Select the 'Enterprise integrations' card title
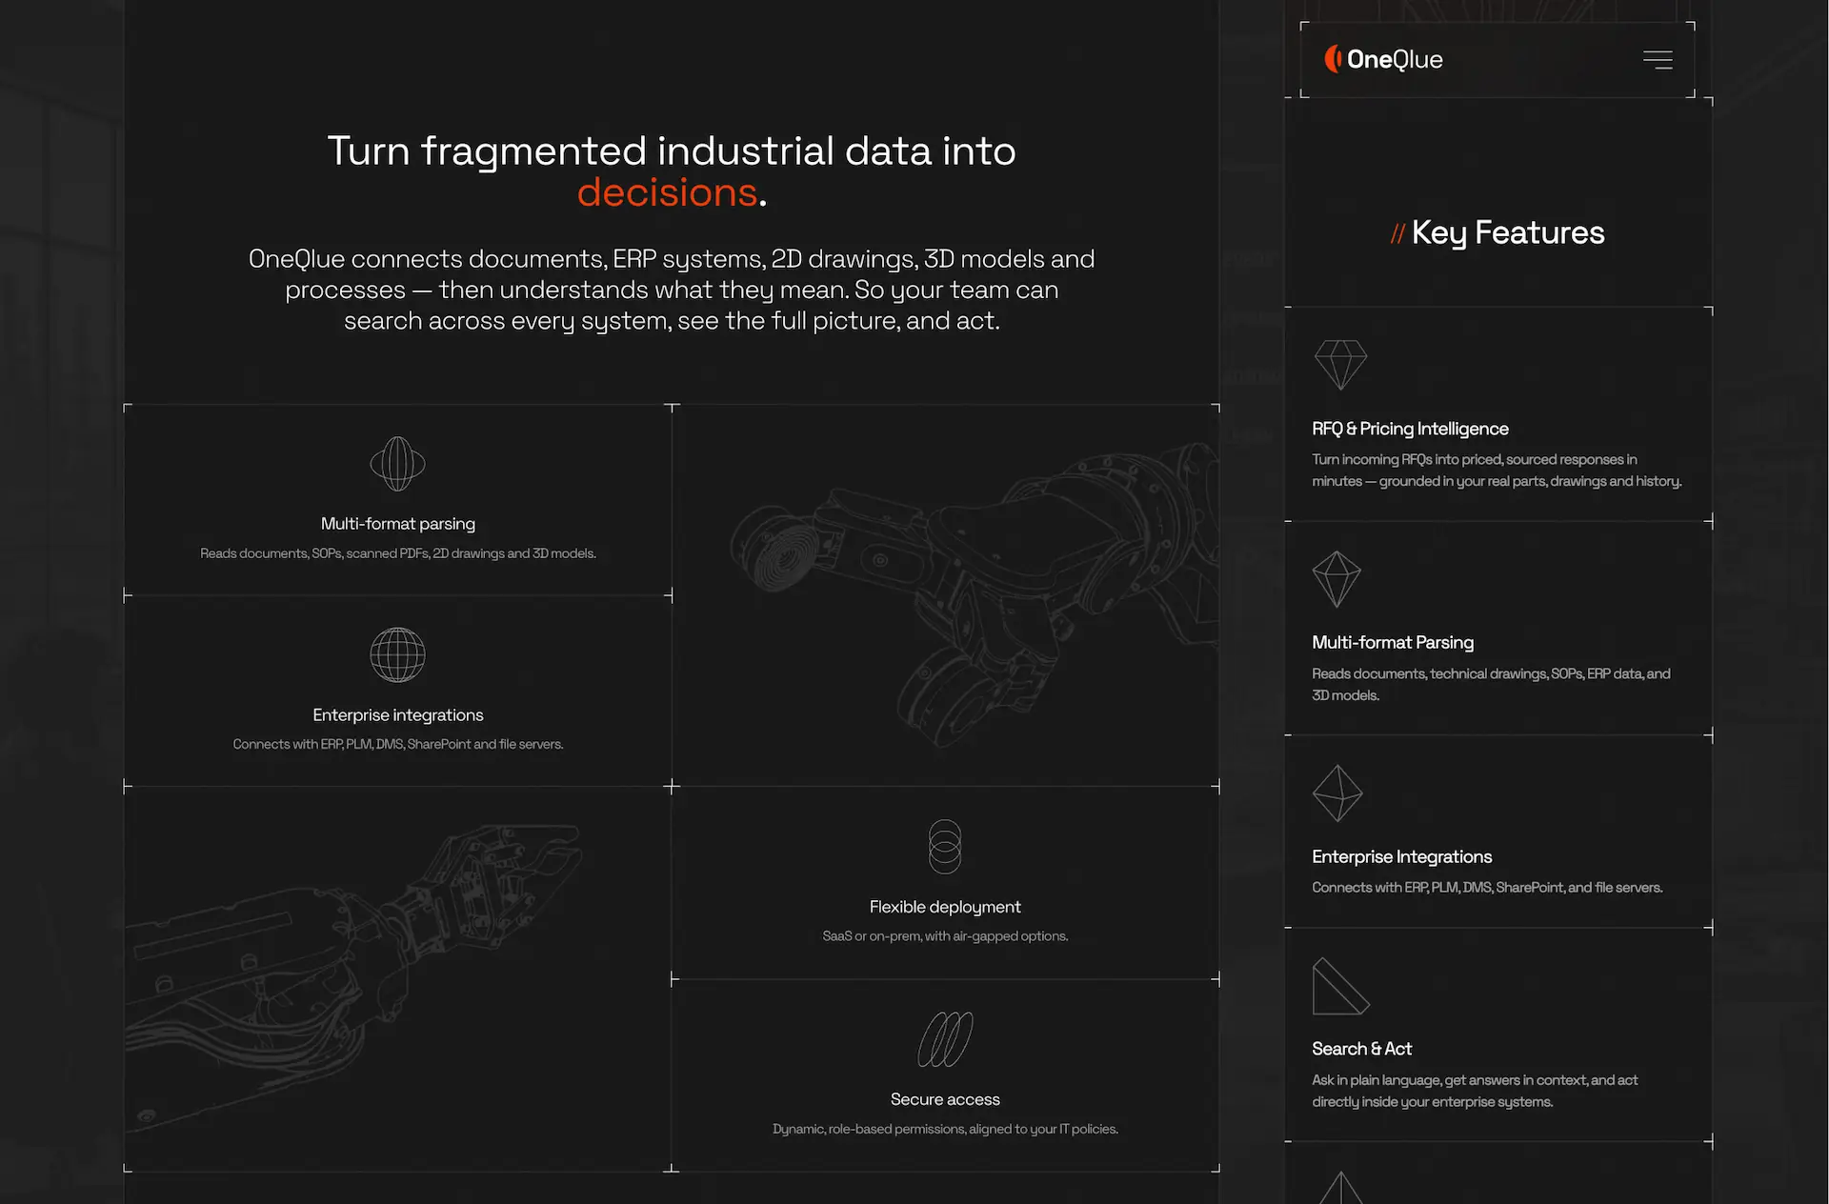Viewport: 1829px width, 1204px height. (x=398, y=715)
